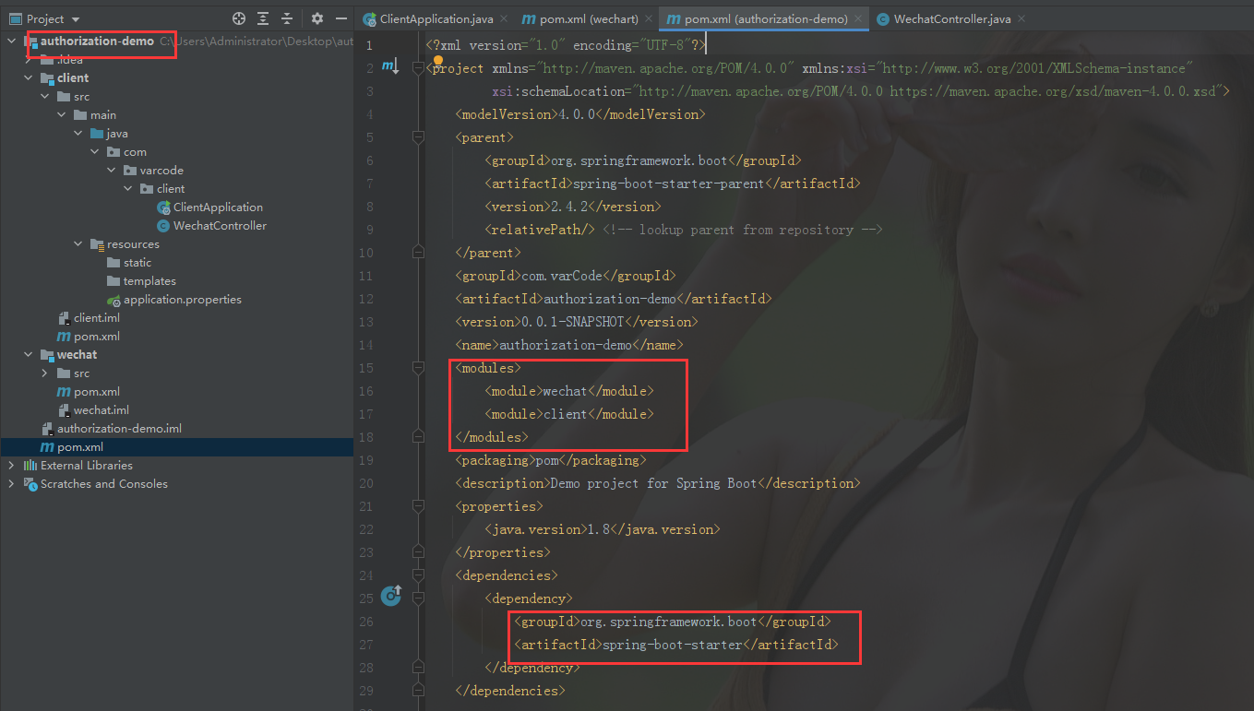Click the Maven gutter icon on line 2
Image resolution: width=1254 pixels, height=711 pixels.
point(389,66)
